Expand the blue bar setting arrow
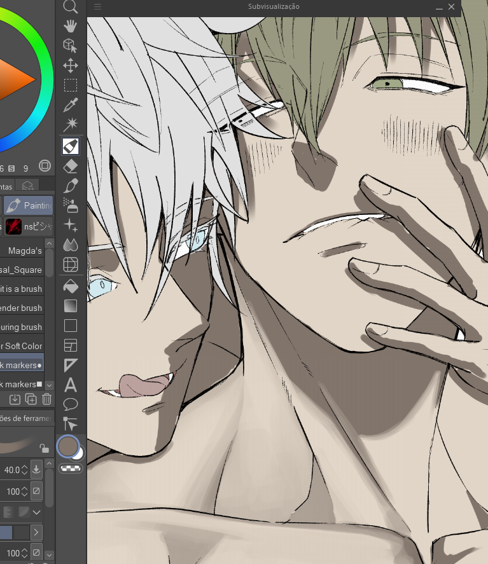Viewport: 488px width, 564px height. (x=36, y=532)
